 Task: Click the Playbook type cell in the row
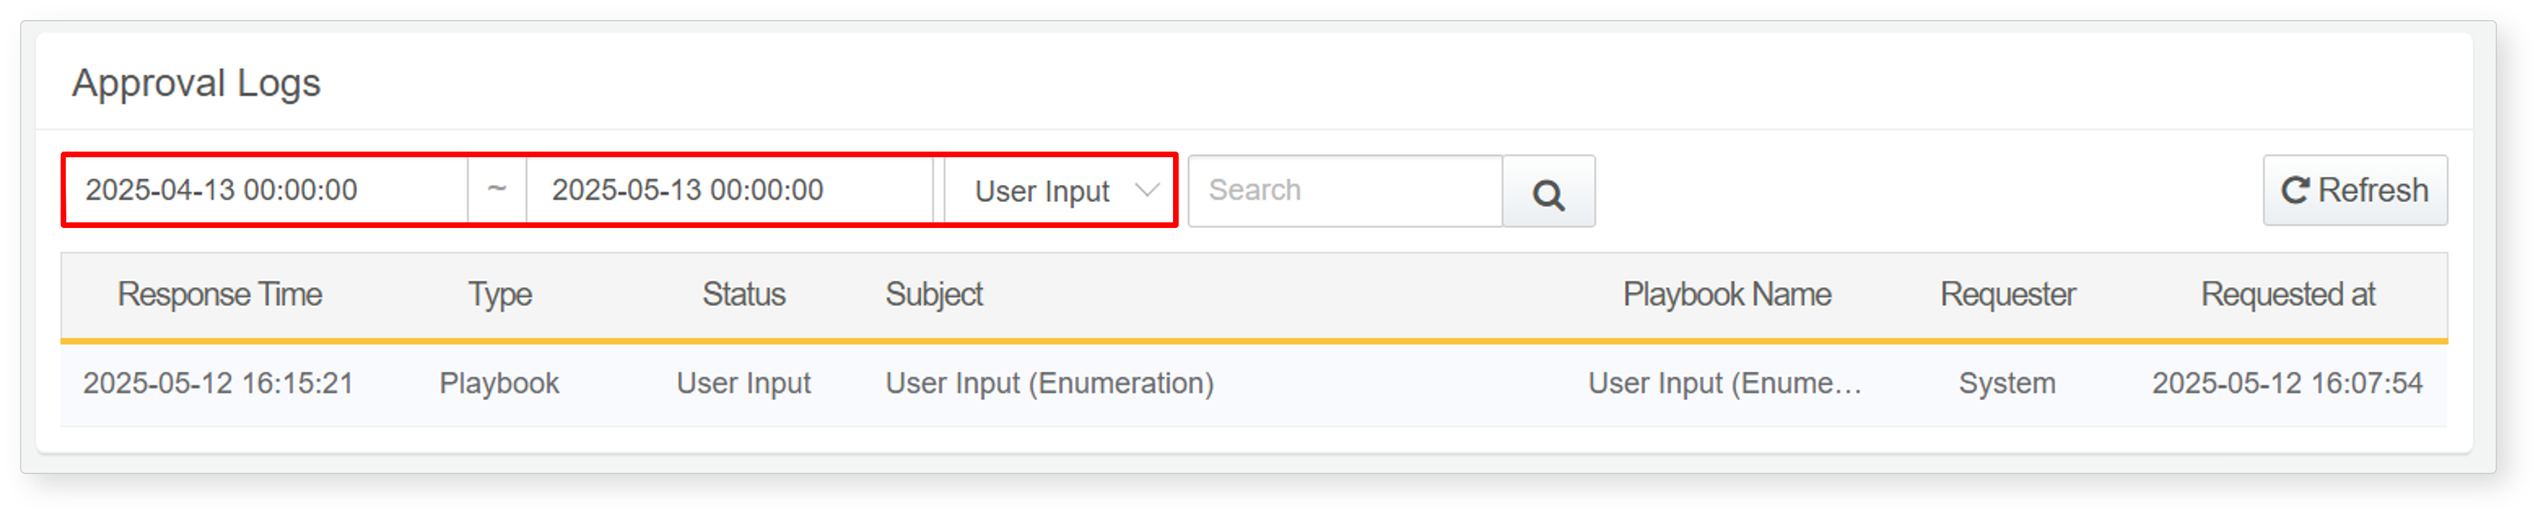tap(499, 383)
